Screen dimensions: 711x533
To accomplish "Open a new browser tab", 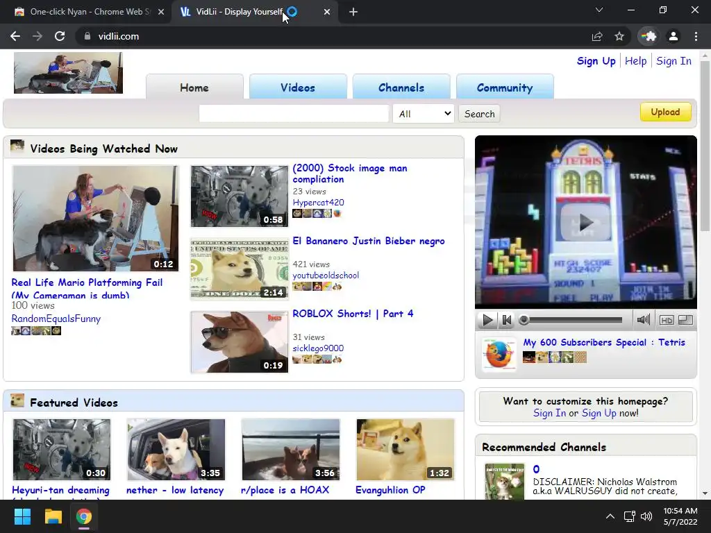I will [x=353, y=12].
